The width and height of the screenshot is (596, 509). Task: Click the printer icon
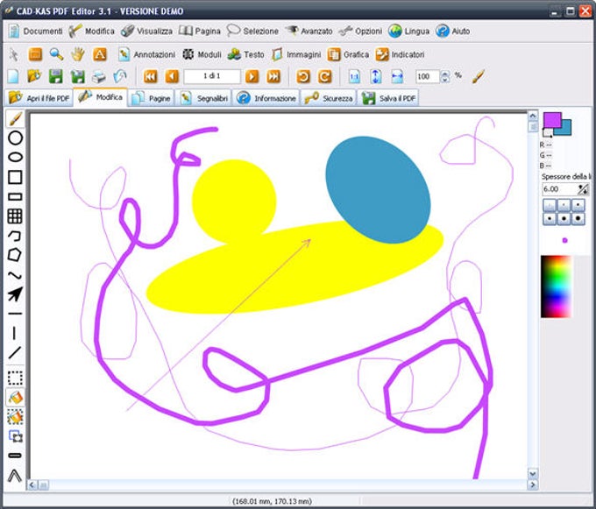(99, 77)
